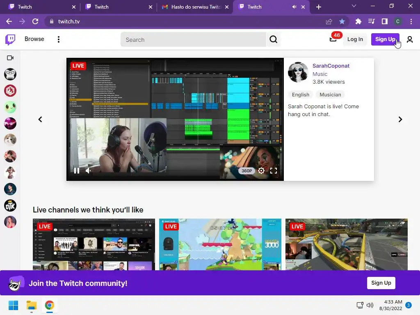Open the player settings gear
Viewport: 420px width, 315px height.
click(x=261, y=171)
